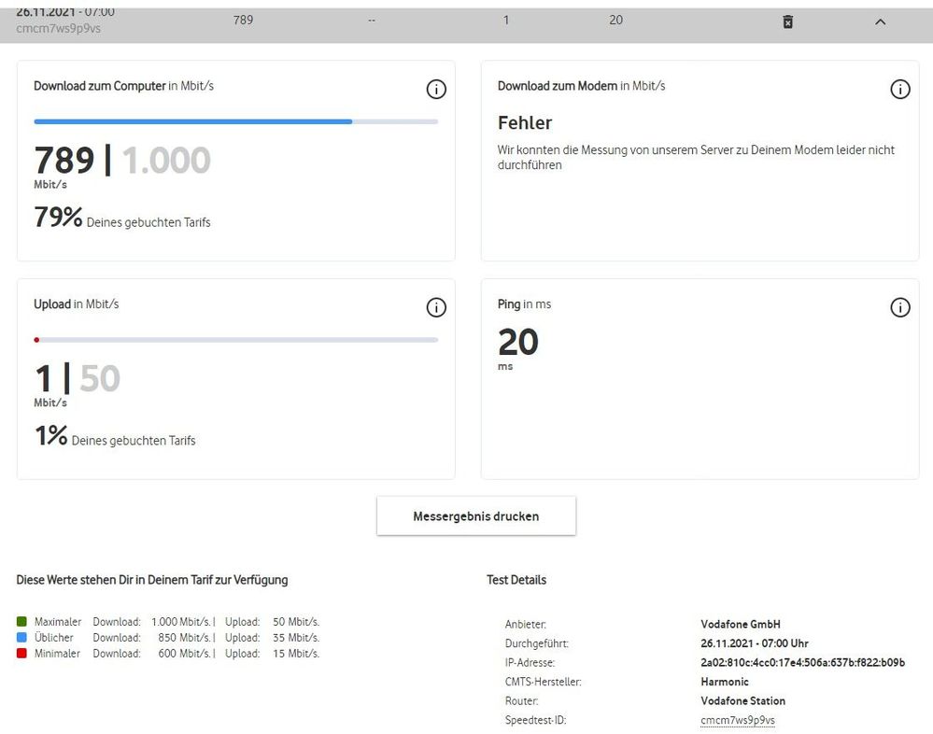
Task: Collapse the expanded measurement row
Action: [x=880, y=21]
